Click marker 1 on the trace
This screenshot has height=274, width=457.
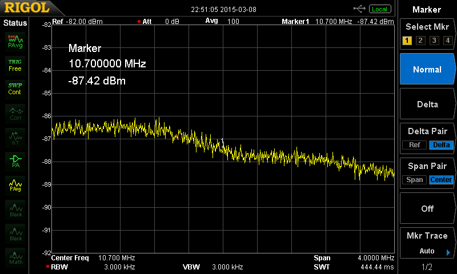(222, 143)
